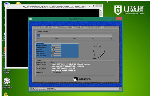Click the Percent complete value field

pyautogui.click(x=56, y=45)
